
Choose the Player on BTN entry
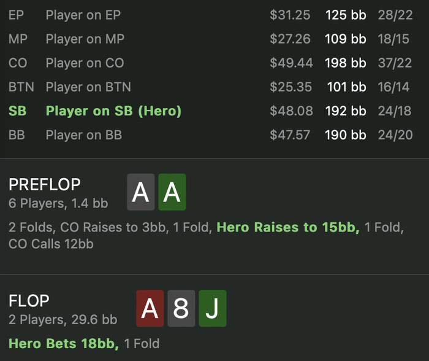click(x=88, y=87)
